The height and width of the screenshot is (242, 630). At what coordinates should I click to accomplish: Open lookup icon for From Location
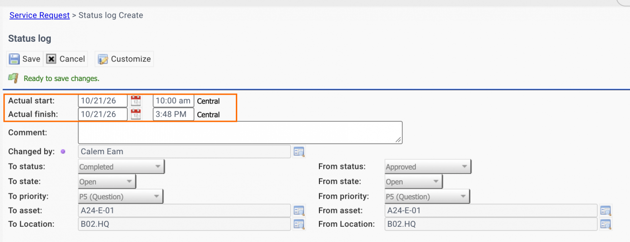[605, 224]
